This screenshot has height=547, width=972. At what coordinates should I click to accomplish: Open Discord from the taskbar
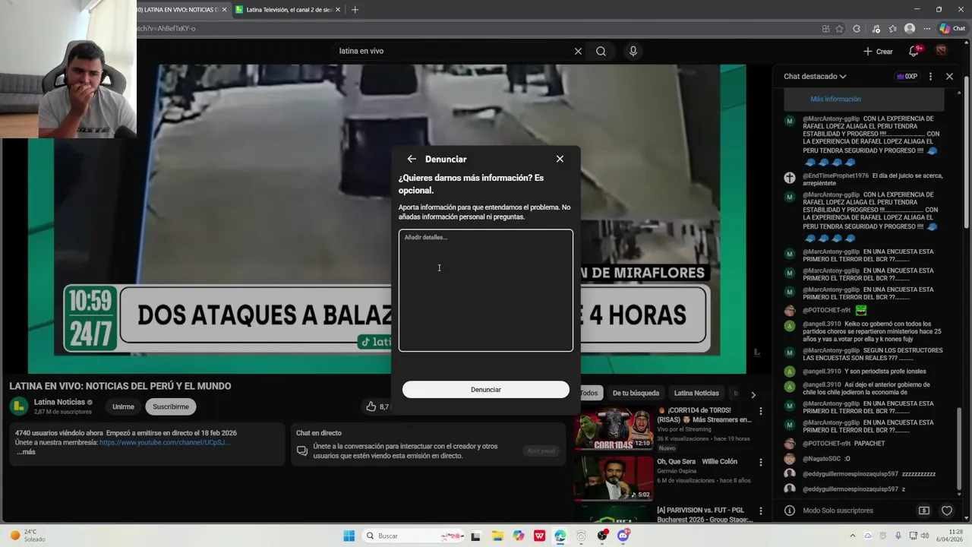click(623, 536)
